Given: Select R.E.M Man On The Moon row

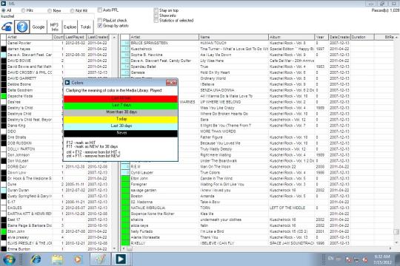Looking at the screenshot, I should point(258,166).
